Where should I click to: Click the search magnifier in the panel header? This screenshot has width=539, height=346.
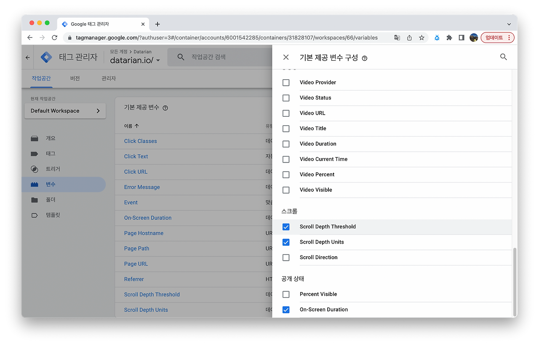[504, 57]
